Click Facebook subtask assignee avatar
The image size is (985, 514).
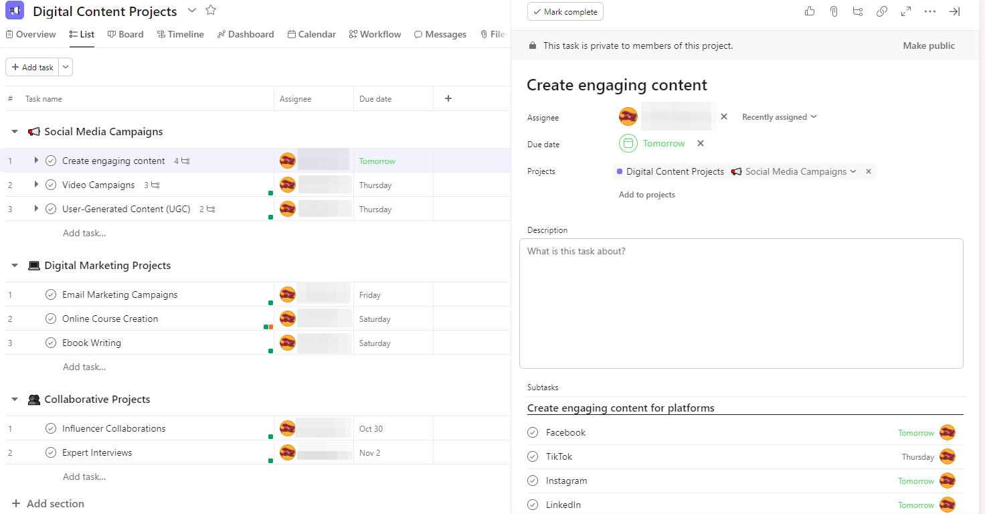[947, 432]
